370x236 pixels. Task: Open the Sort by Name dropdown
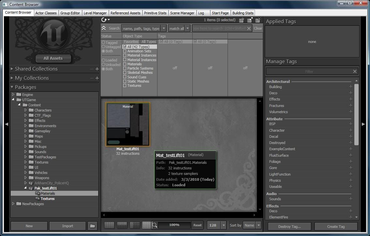tap(259, 225)
